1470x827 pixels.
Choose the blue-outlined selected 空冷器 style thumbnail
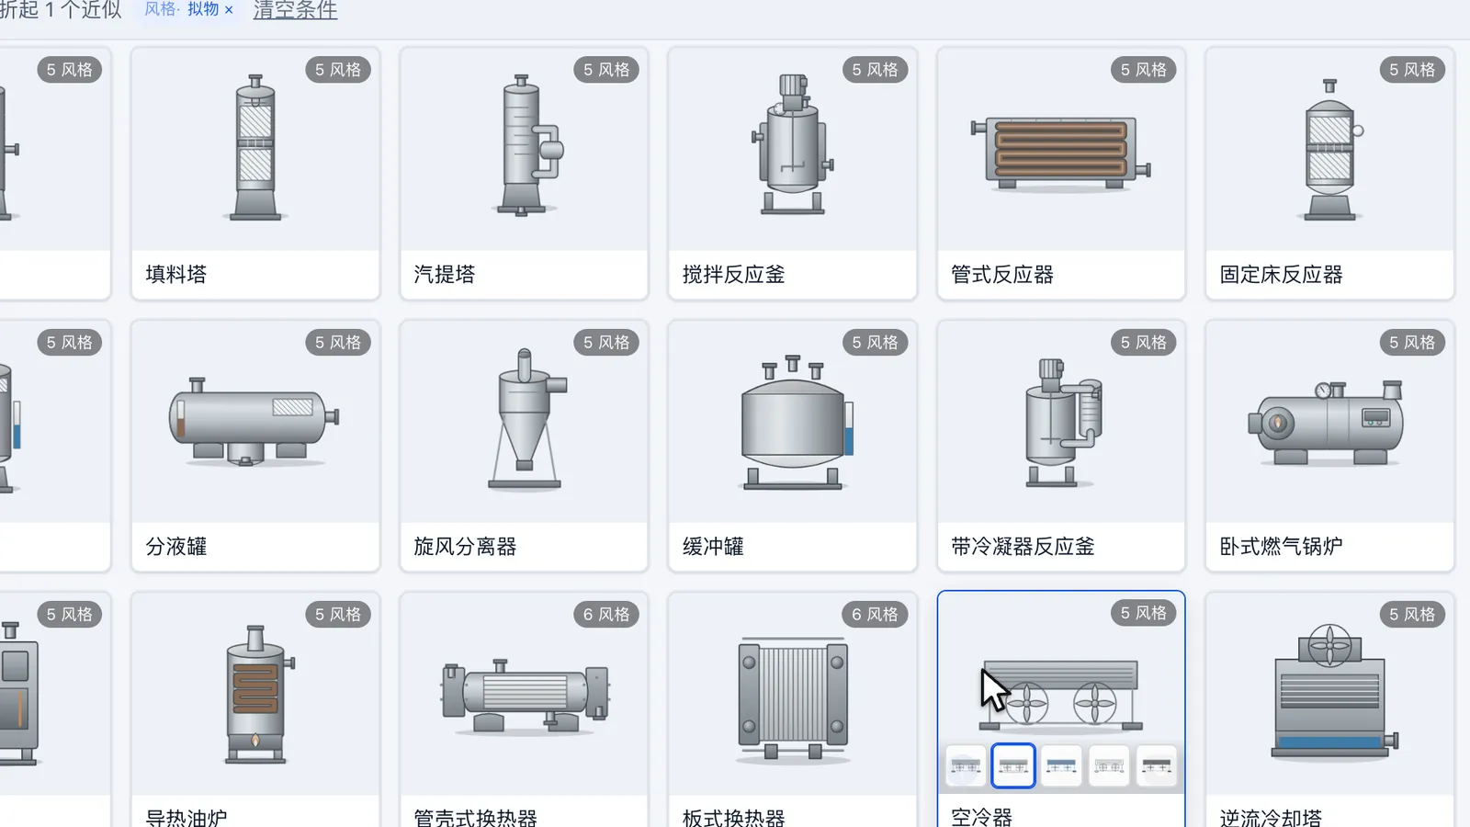[1013, 766]
